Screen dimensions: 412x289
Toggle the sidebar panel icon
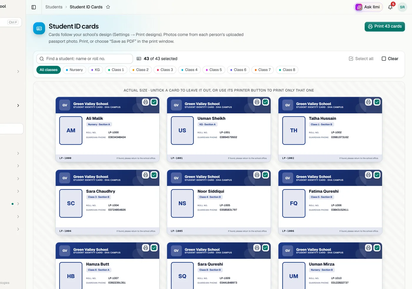pyautogui.click(x=34, y=7)
